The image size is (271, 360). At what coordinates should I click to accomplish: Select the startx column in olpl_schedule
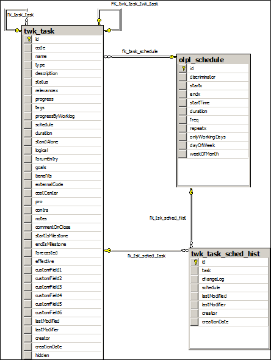[214, 85]
